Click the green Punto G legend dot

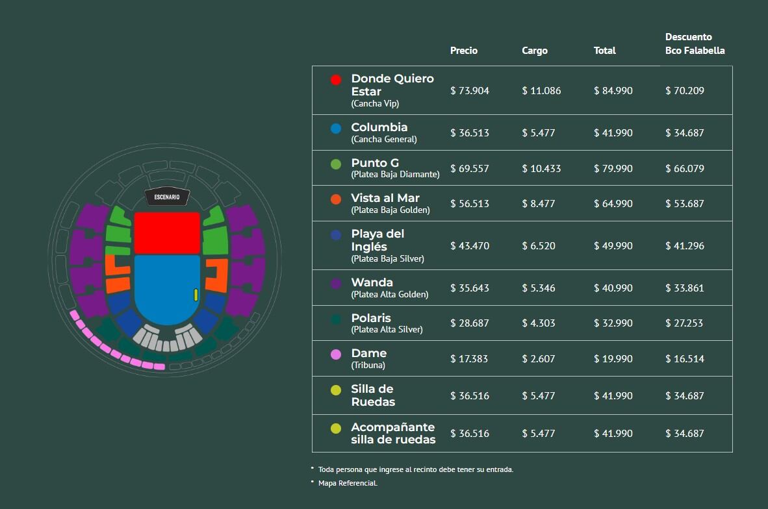pos(336,164)
